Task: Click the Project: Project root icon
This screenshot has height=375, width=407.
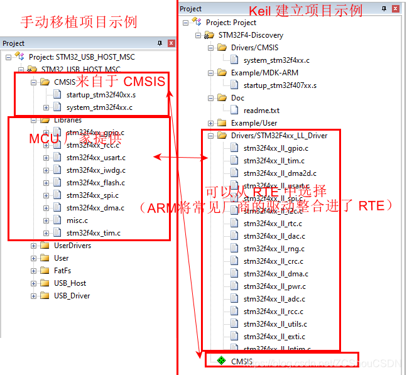Action: pyautogui.click(x=197, y=21)
